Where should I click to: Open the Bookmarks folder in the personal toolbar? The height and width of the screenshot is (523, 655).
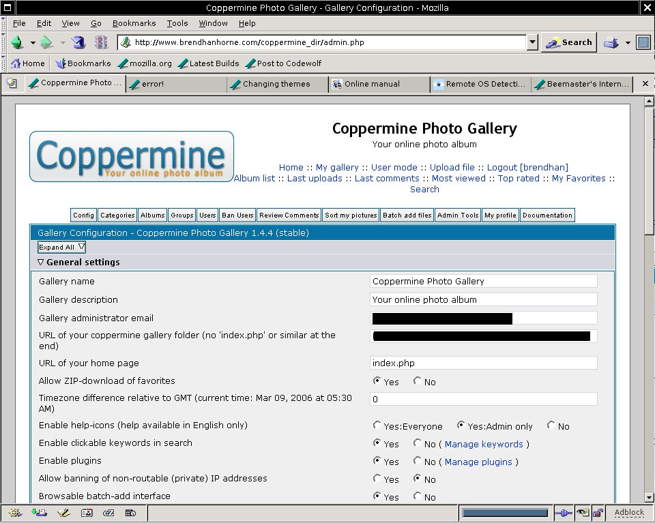83,63
